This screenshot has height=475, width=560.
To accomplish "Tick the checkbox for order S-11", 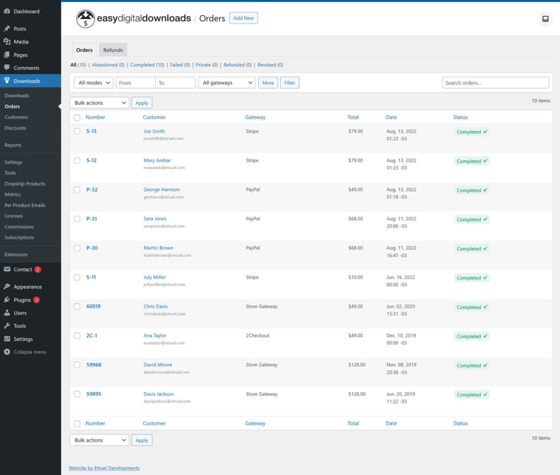I will pyautogui.click(x=77, y=277).
